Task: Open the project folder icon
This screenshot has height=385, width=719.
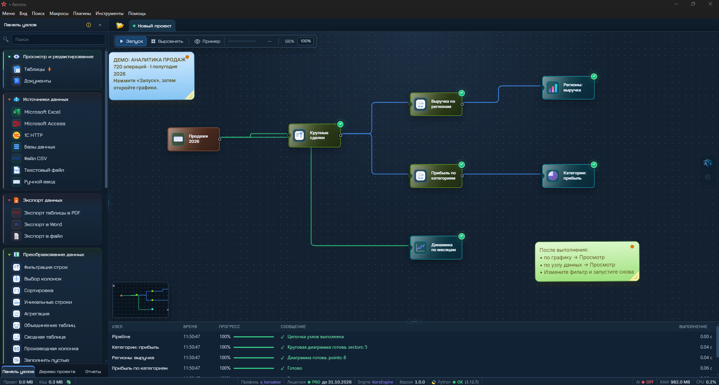Action: point(120,25)
